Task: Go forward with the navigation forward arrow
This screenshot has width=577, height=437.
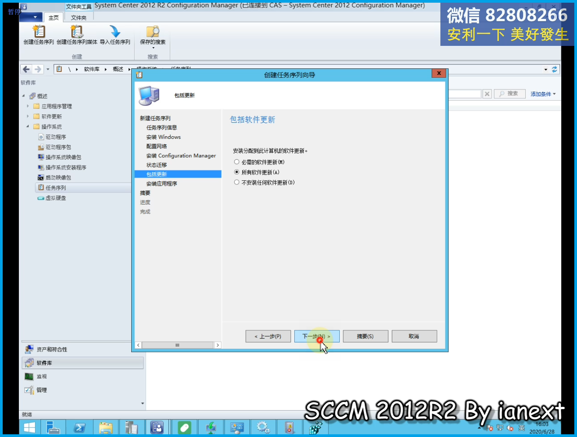Action: [x=38, y=69]
